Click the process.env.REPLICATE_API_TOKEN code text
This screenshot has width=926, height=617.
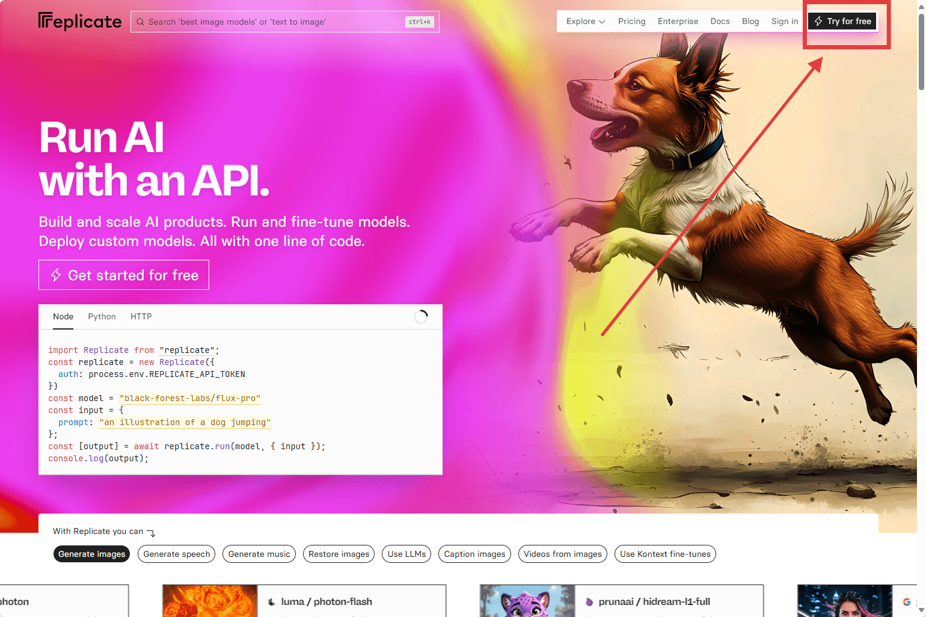[x=167, y=374]
